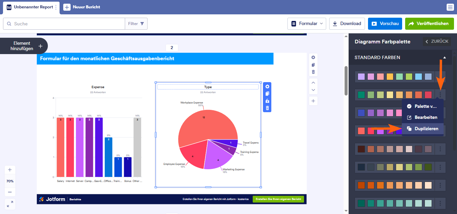Open settings gear of selected Type chart

click(x=267, y=86)
